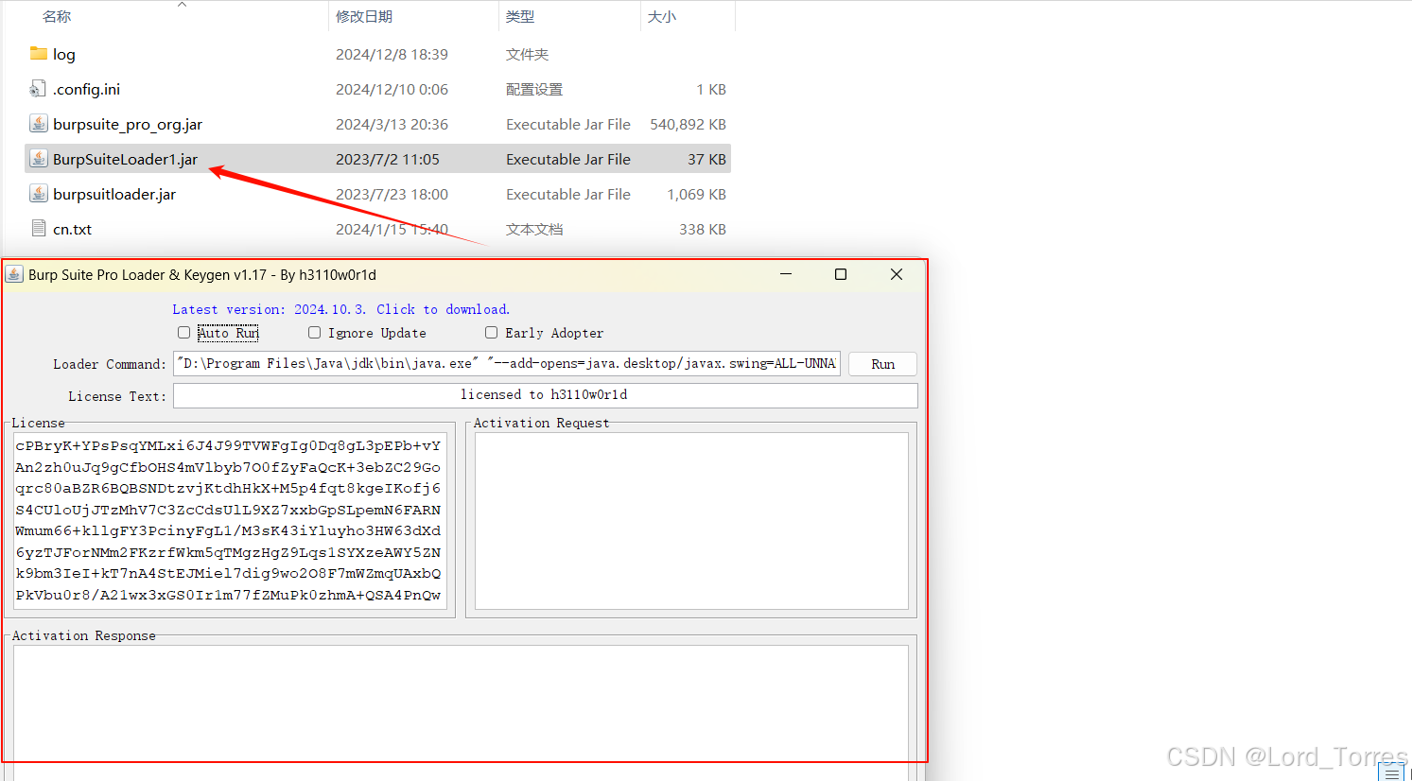Click into the Loader Command field
Viewport: 1412px width, 781px height.
(507, 364)
